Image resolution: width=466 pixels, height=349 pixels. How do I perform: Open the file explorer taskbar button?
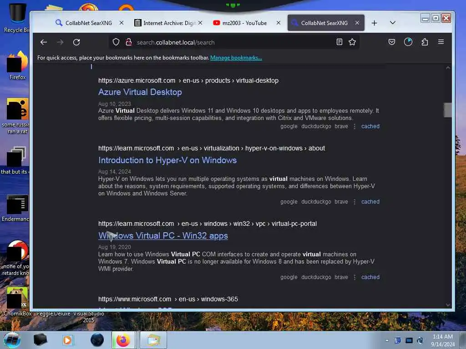(153, 340)
